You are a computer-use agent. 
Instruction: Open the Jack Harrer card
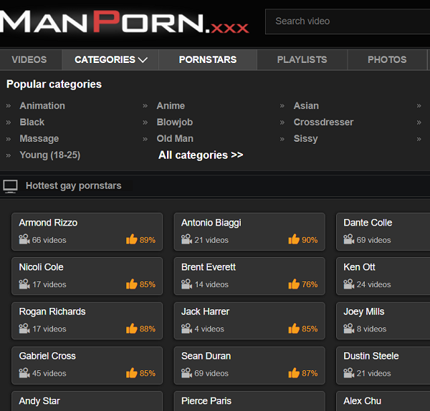249,321
